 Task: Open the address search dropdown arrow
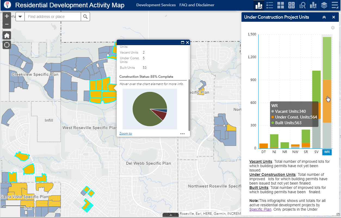tap(20, 16)
